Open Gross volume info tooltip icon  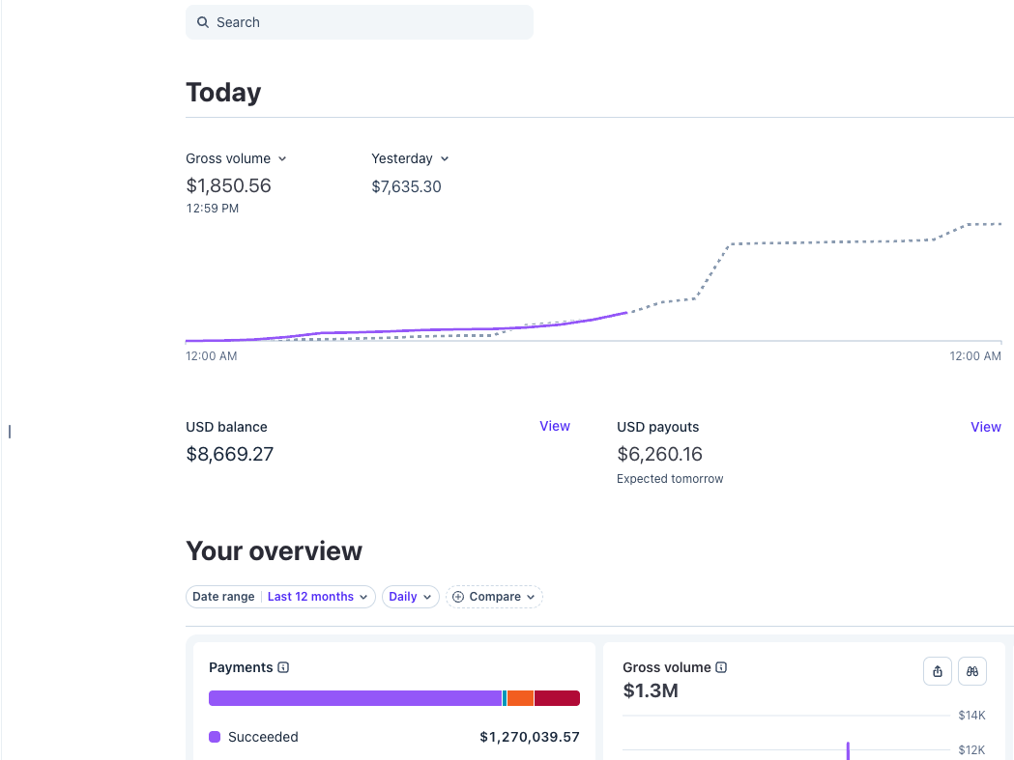(721, 667)
